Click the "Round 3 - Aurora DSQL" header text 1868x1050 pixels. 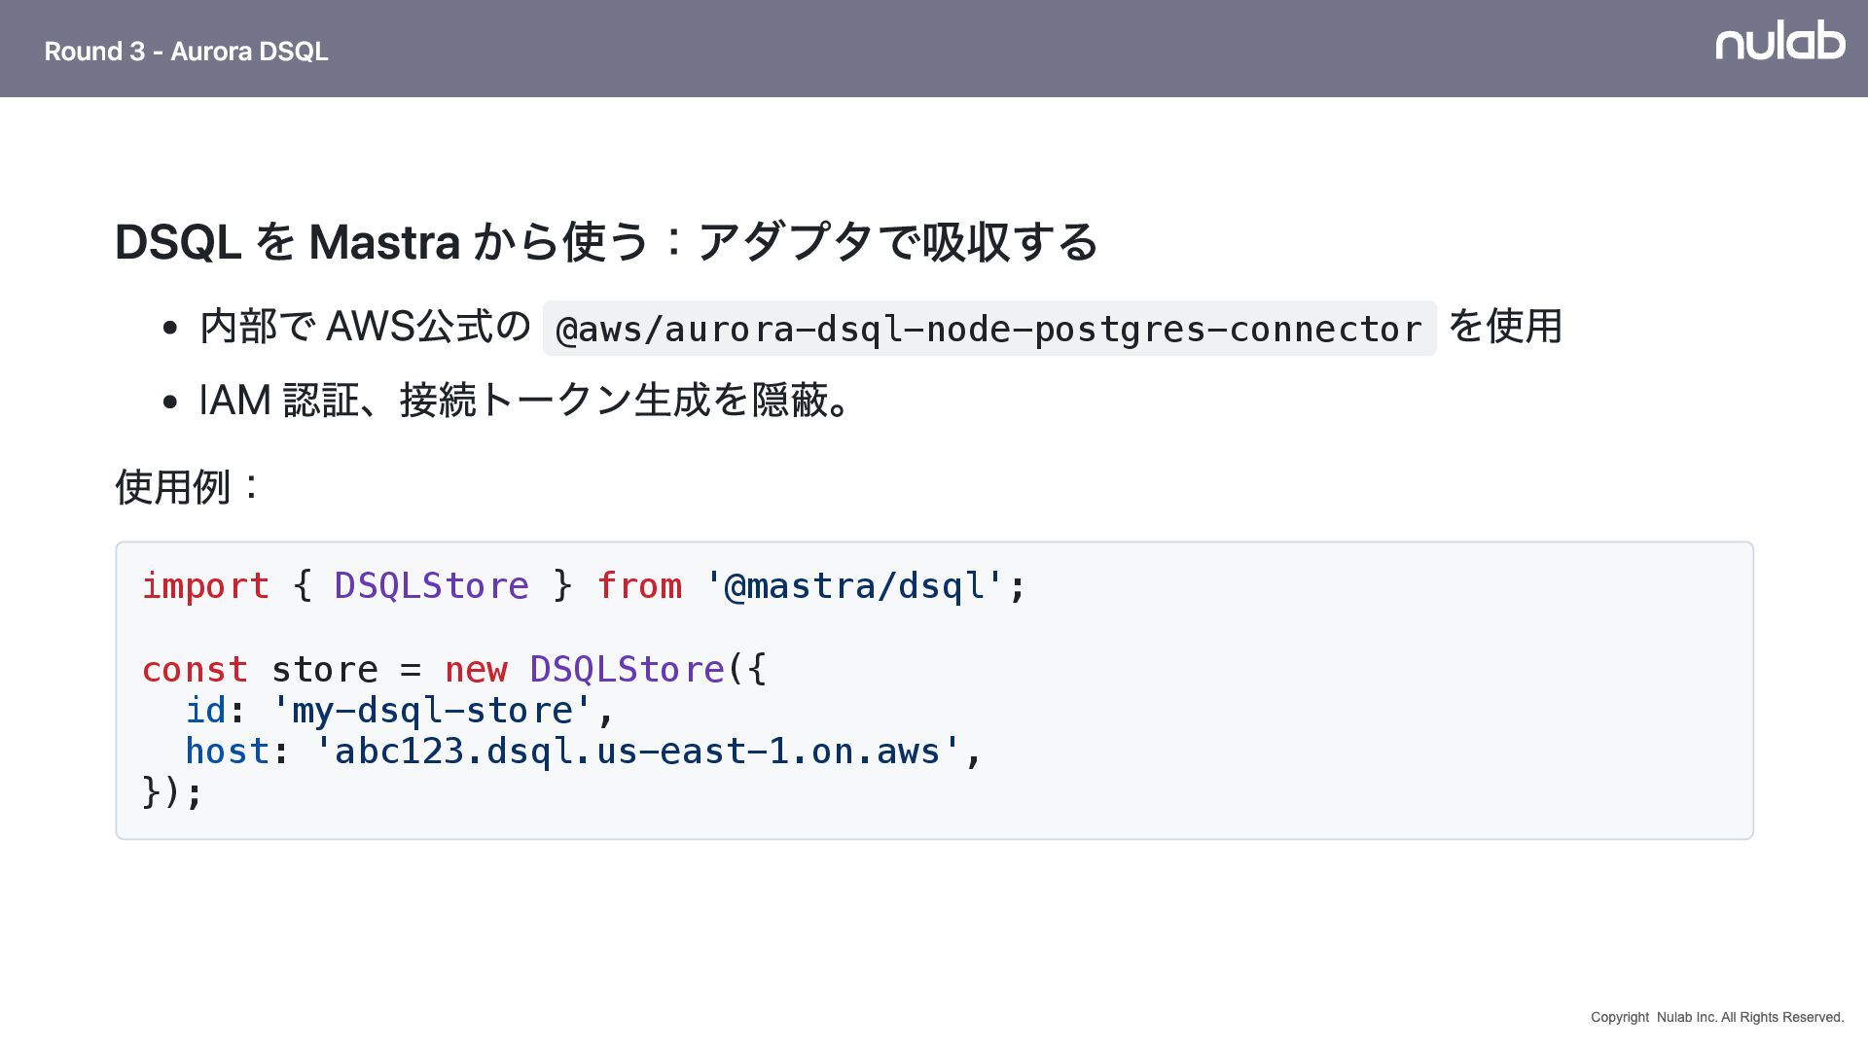pos(186,52)
